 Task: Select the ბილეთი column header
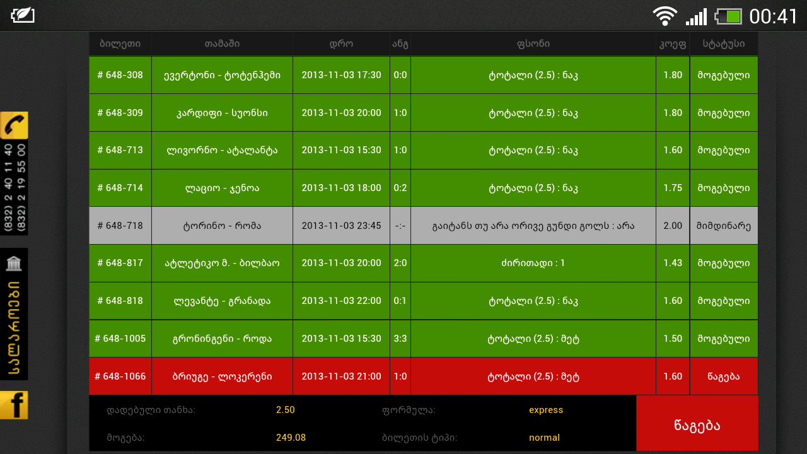tap(120, 44)
